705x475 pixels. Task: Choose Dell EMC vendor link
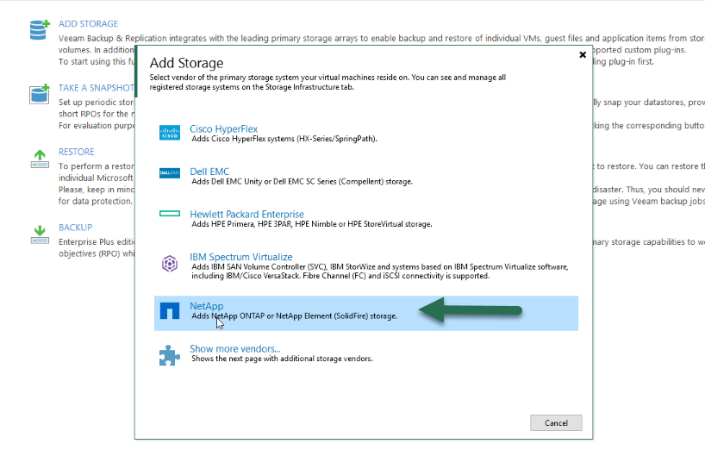click(209, 172)
